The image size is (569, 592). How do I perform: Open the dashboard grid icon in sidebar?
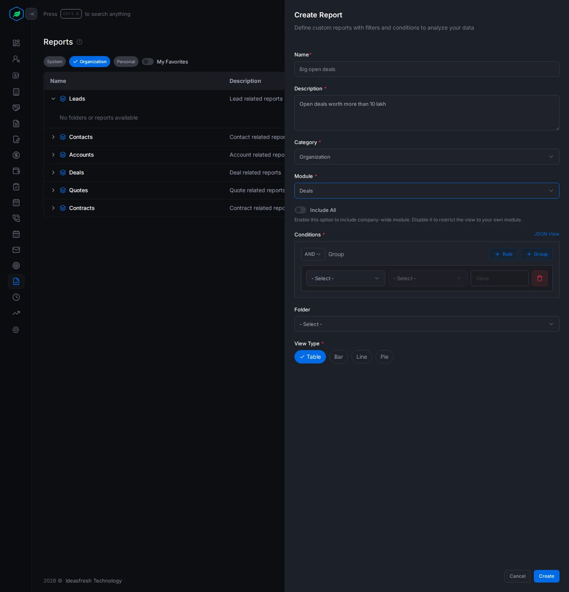click(16, 43)
